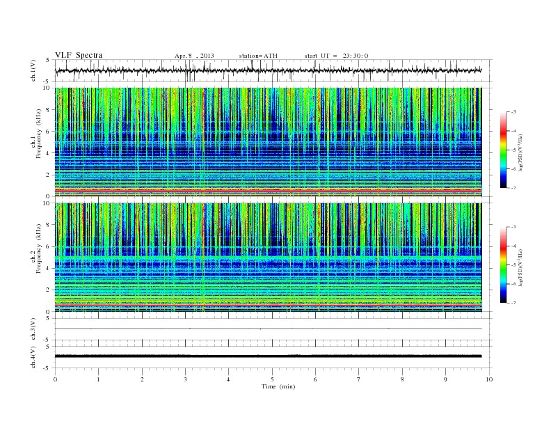Screen dimensions: 551x426
Task: Click the "-3" tick on ch.1 color bar
Action: pos(513,112)
